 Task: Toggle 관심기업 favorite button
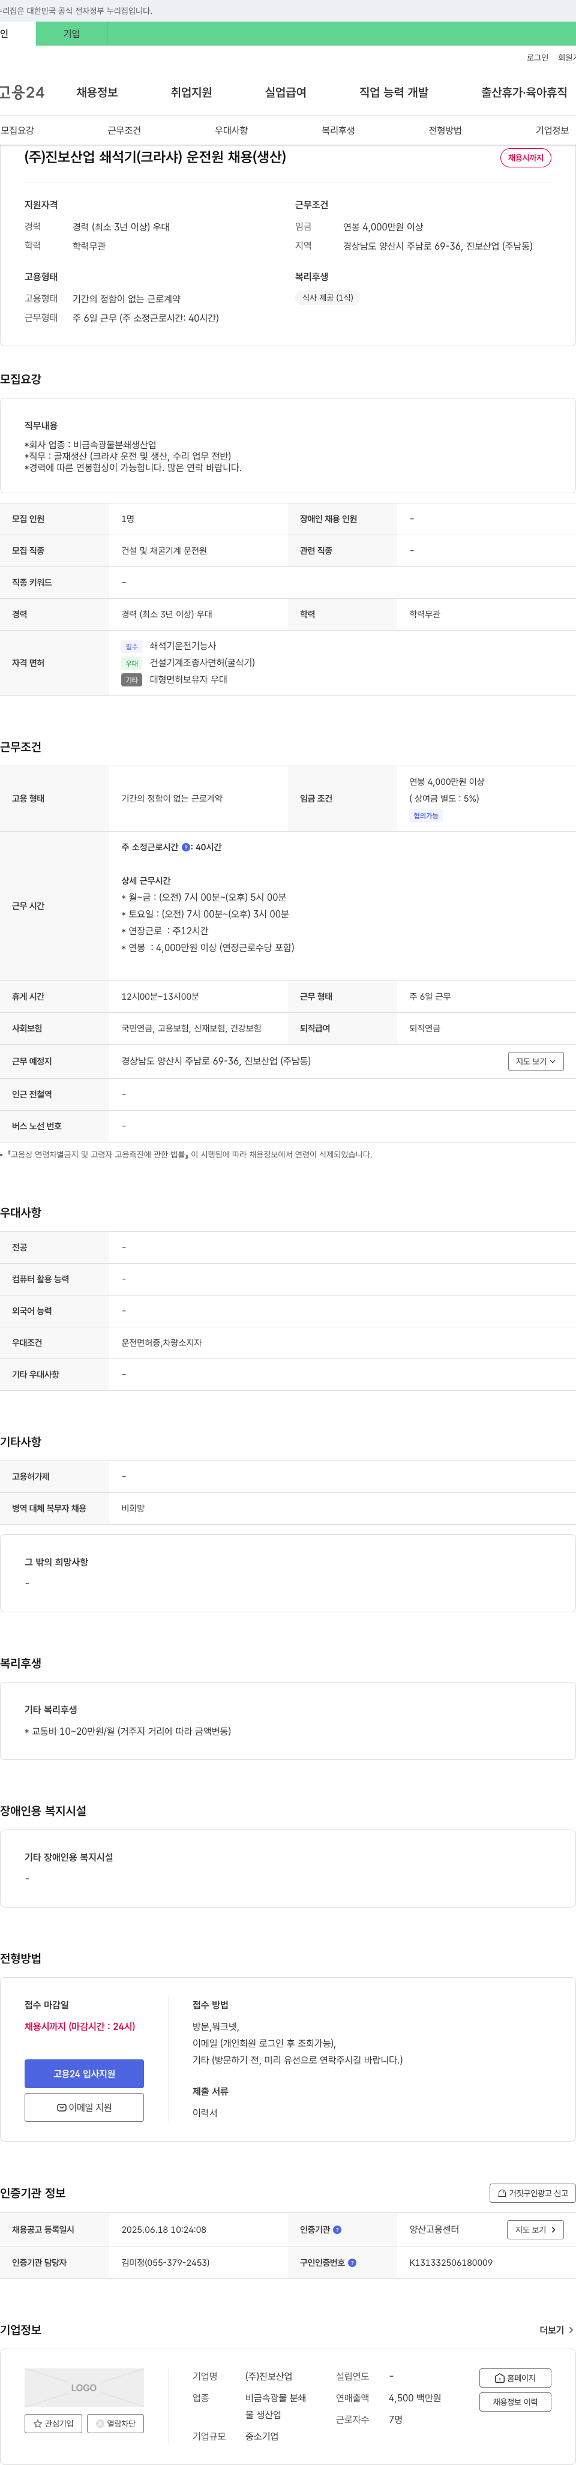pyautogui.click(x=53, y=2423)
